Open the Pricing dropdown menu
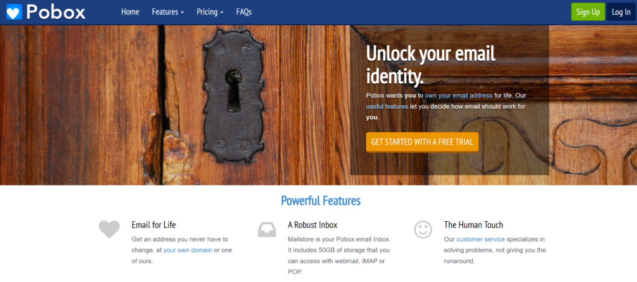Viewport: 637px width, 282px height. click(210, 12)
